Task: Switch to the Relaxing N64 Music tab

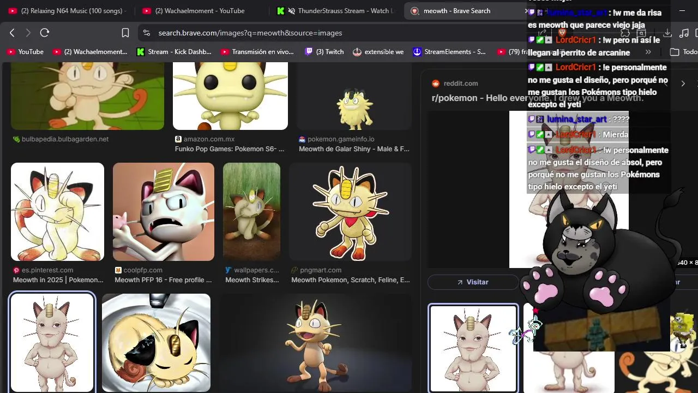Action: tap(68, 10)
